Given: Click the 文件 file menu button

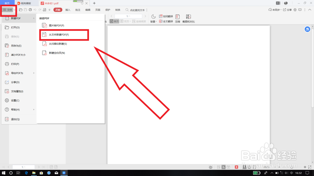Looking at the screenshot, I should pyautogui.click(x=8, y=10).
